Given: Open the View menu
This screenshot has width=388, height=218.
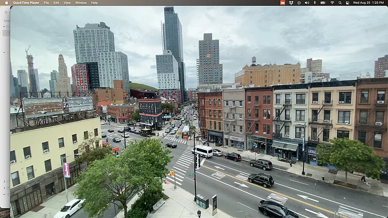Looking at the screenshot, I should (x=67, y=3).
